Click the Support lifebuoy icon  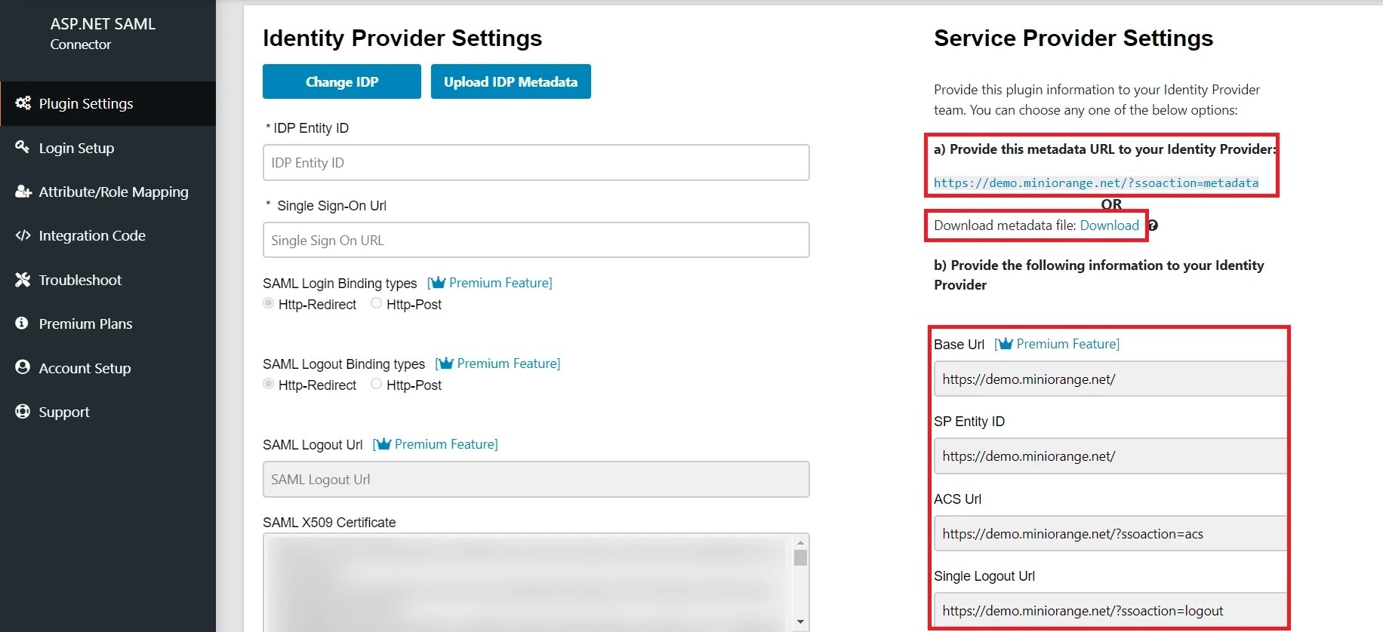click(23, 411)
